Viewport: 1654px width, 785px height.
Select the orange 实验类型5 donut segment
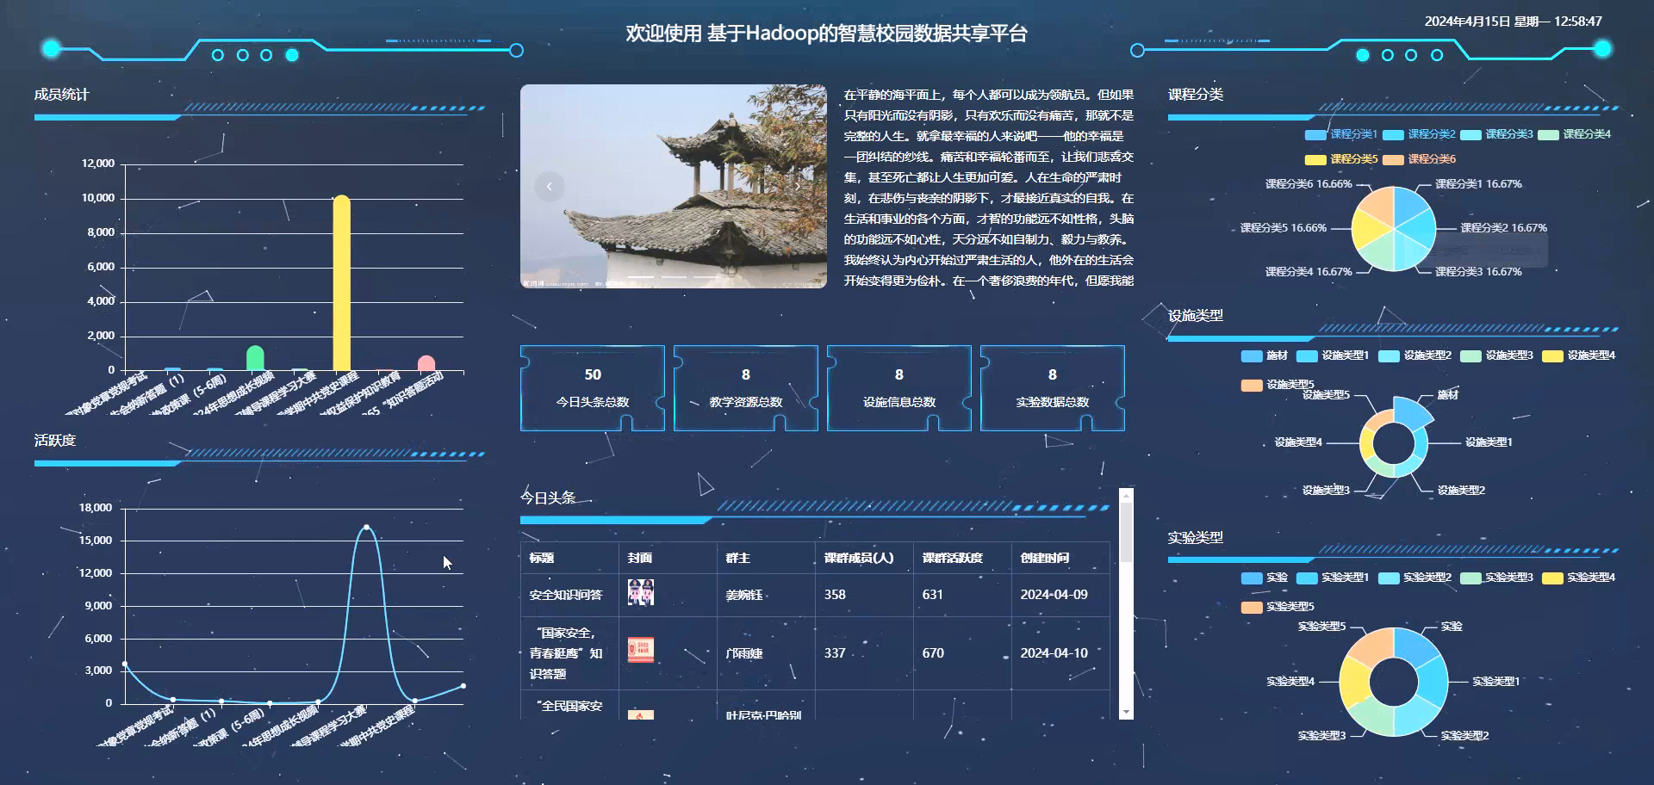(1373, 646)
